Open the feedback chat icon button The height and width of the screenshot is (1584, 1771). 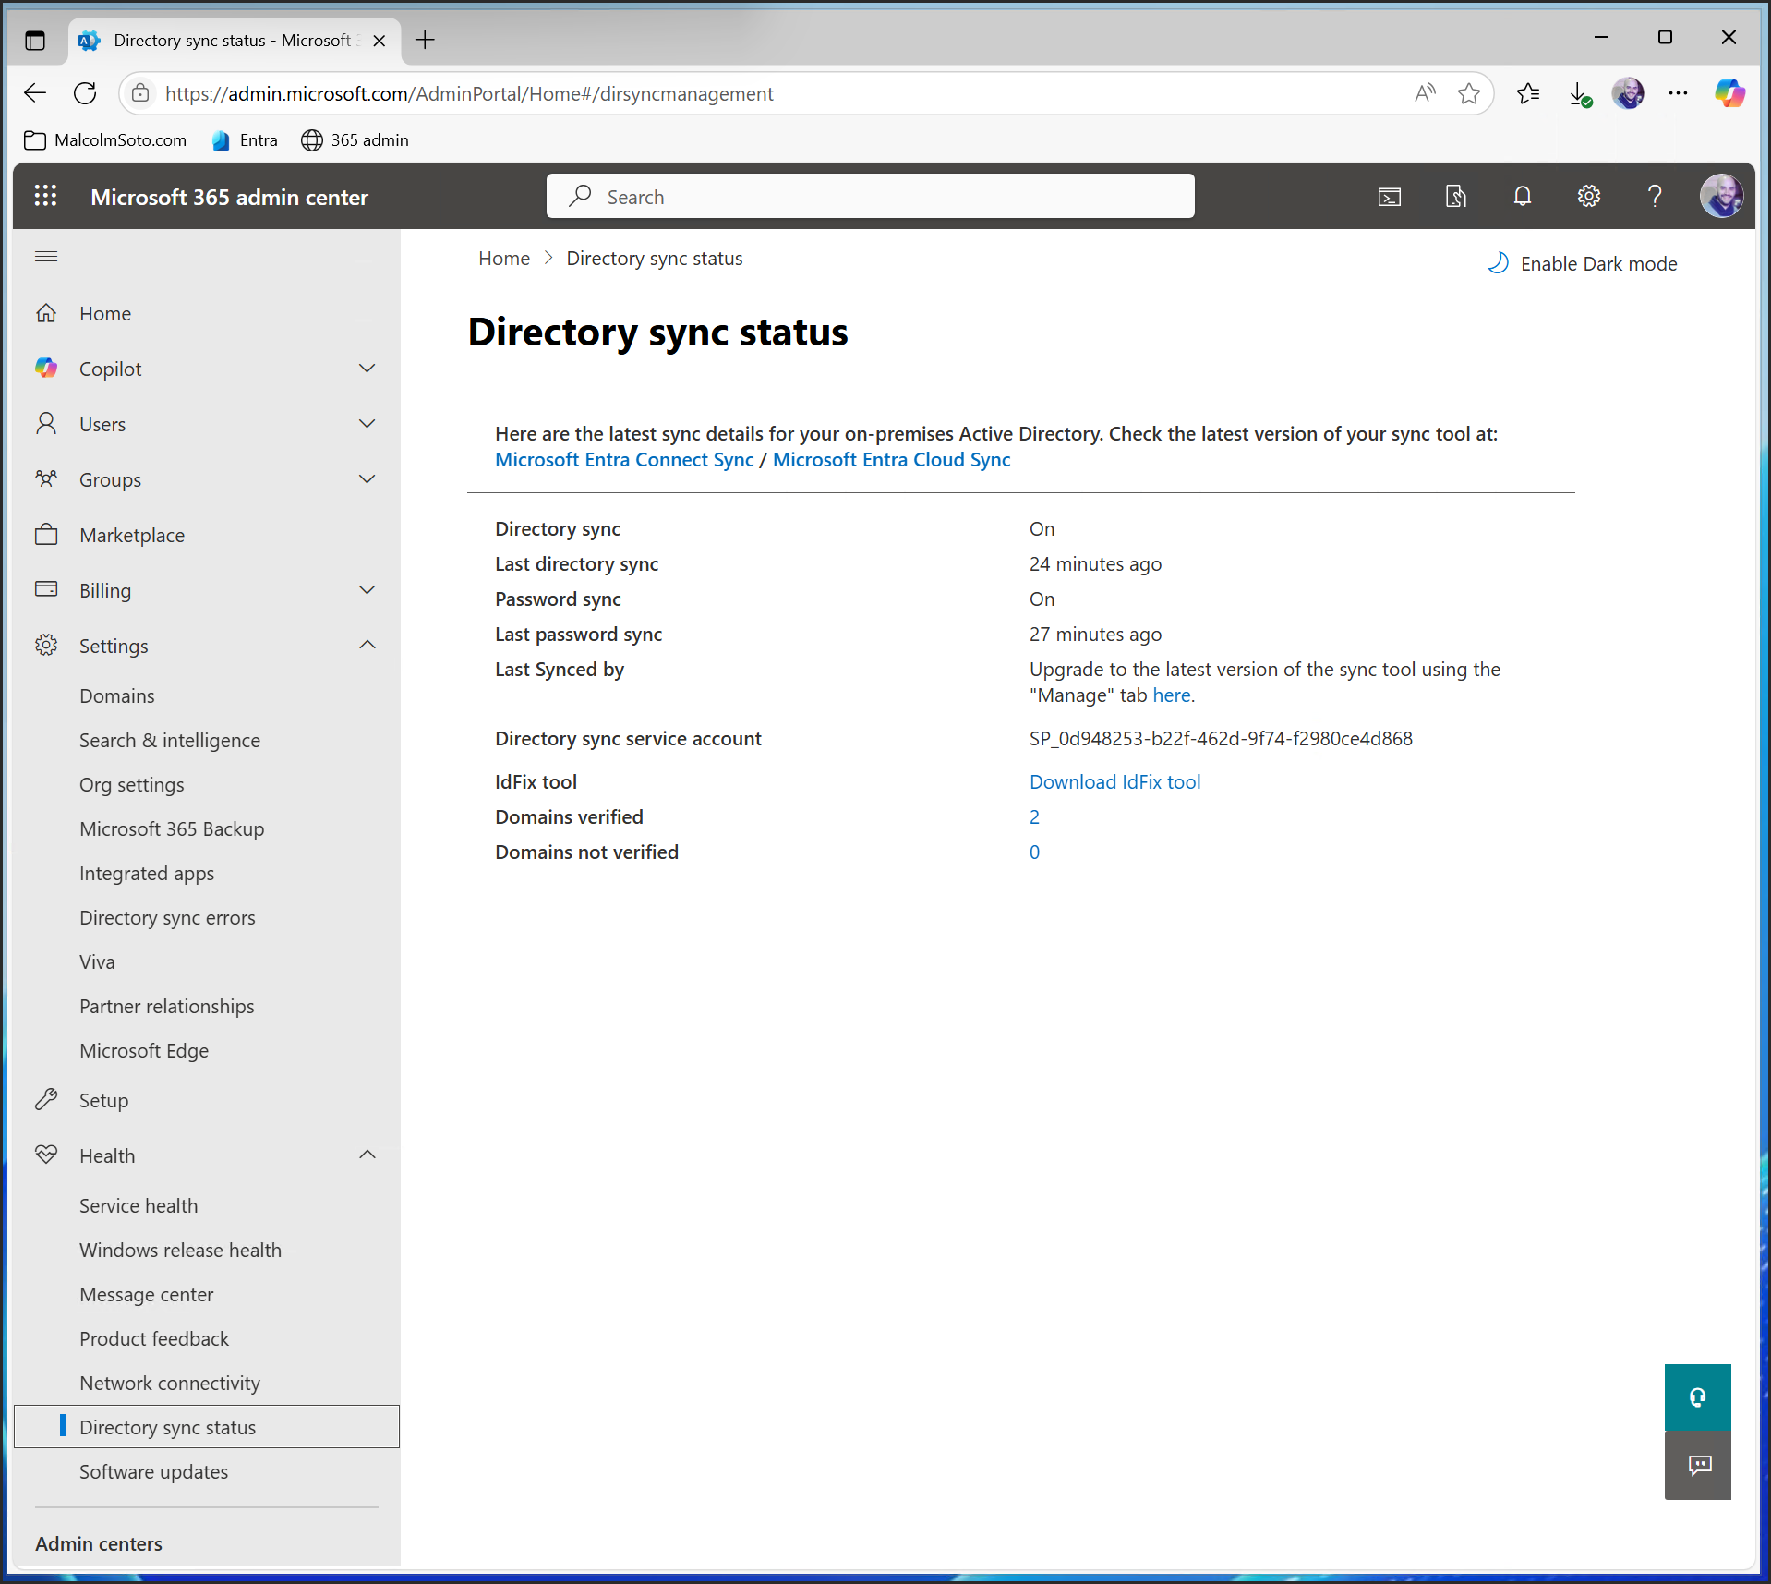(1697, 1466)
